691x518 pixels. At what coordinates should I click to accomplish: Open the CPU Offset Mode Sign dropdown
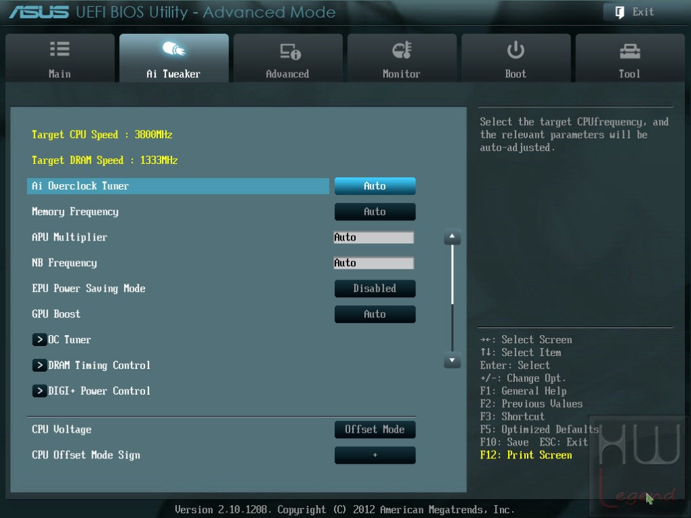pos(375,455)
